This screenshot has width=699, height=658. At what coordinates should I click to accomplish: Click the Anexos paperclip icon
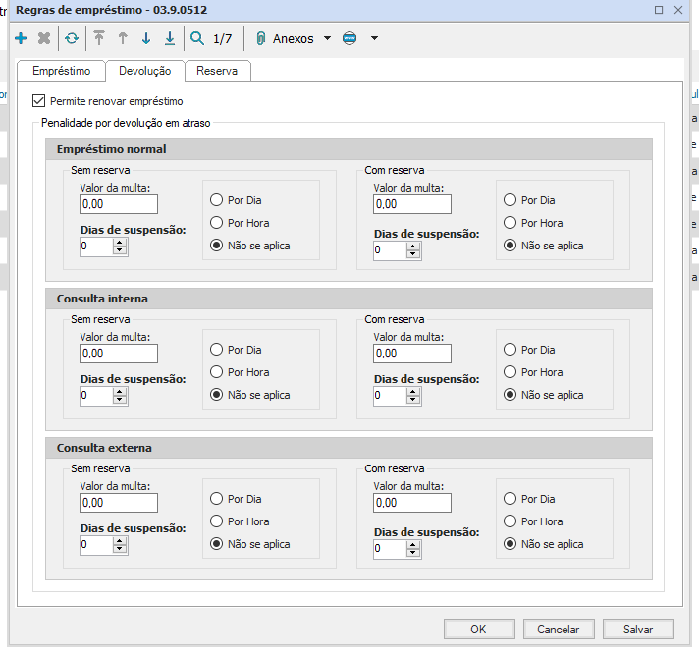261,39
